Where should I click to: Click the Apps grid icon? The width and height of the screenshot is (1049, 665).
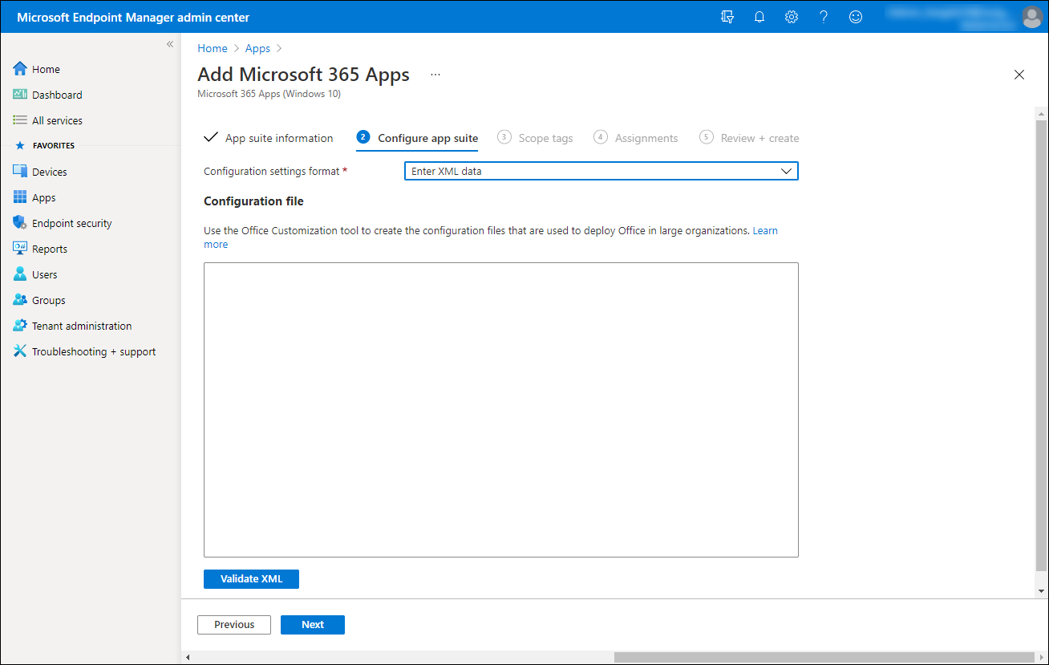(x=20, y=197)
